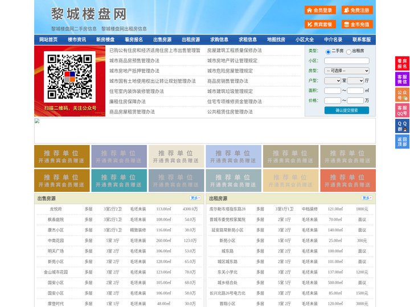This screenshot has width=410, height=307.
Task: Select 二手房 radio button
Action: click(x=328, y=52)
